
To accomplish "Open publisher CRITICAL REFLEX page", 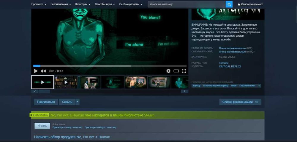I will 230,66.
